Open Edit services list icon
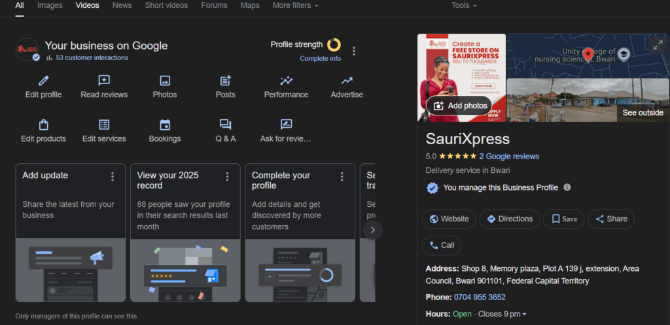The width and height of the screenshot is (670, 325). coord(104,125)
